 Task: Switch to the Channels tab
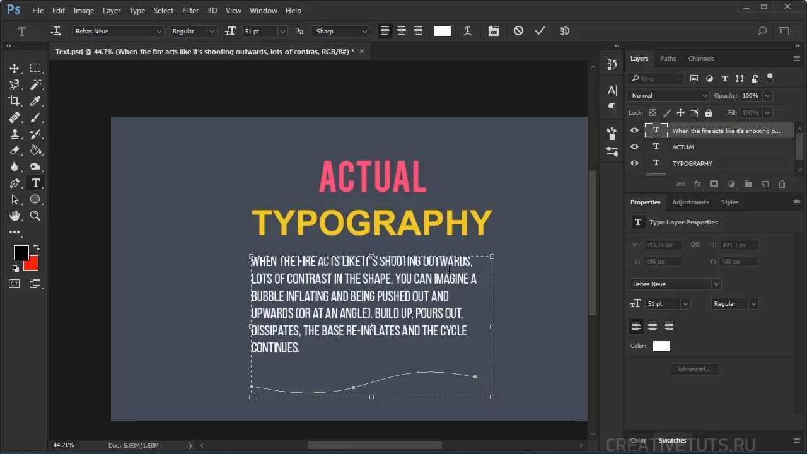click(701, 59)
